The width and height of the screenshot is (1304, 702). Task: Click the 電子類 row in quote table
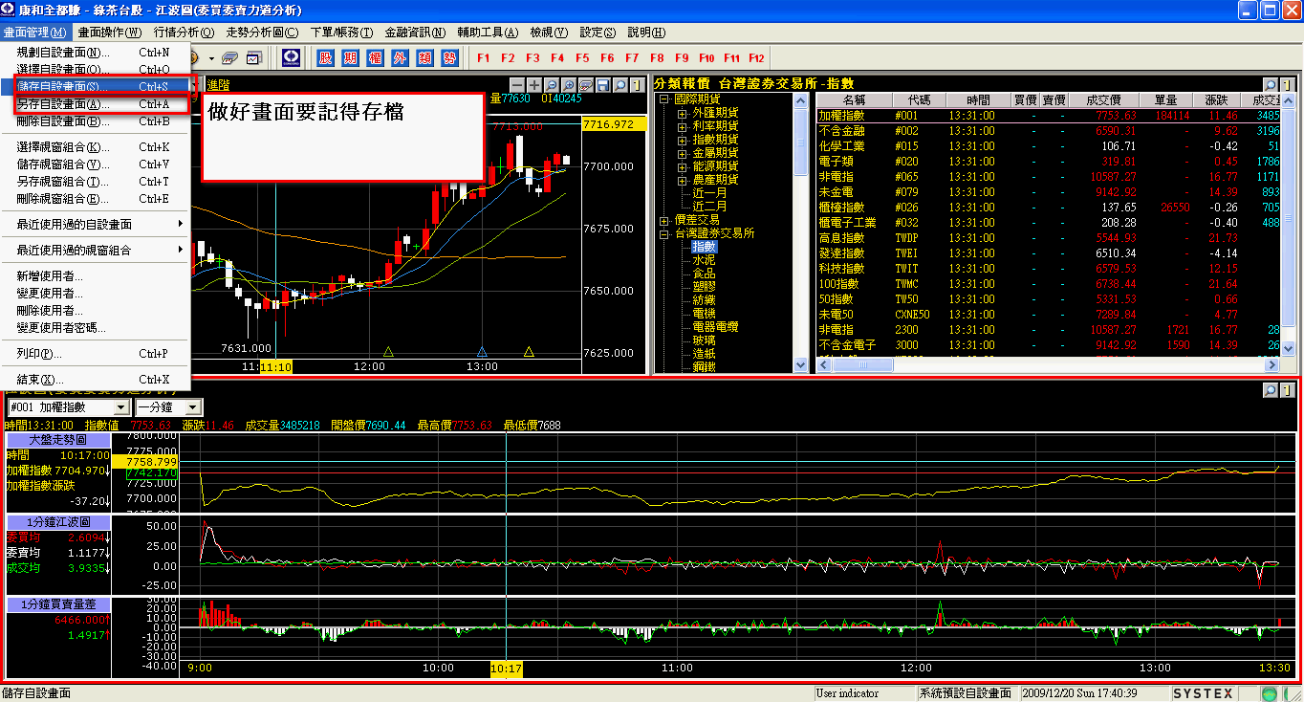[1049, 162]
